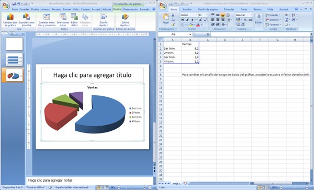Image resolution: width=314 pixels, height=190 pixels.
Task: Click the sort and filter icon in Modificar
Action: point(294,15)
